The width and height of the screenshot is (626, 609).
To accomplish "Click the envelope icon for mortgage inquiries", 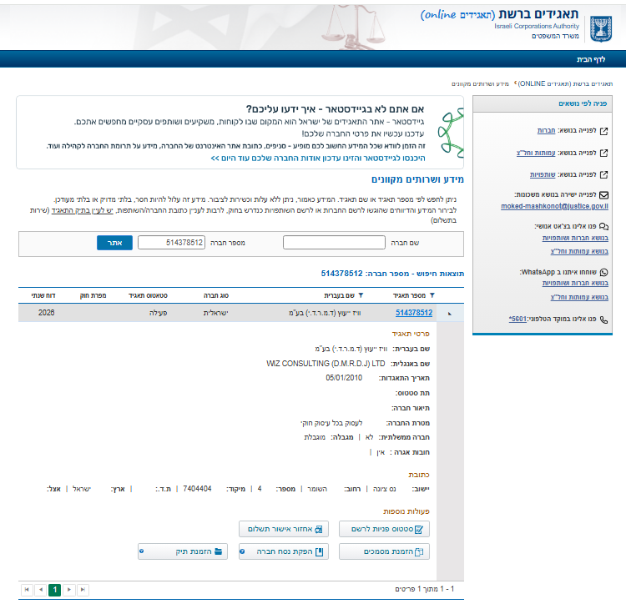I will (x=604, y=194).
